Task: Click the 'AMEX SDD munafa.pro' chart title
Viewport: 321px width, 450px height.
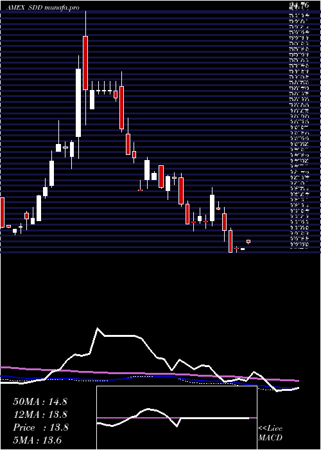Action: click(43, 8)
